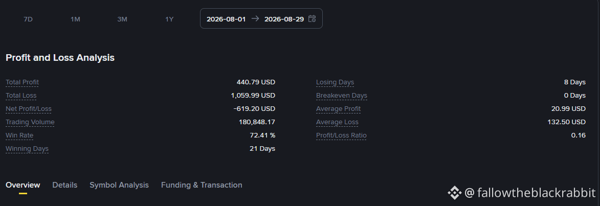This screenshot has width=600, height=206.
Task: Click the Trading Volume label
Action: tap(30, 122)
